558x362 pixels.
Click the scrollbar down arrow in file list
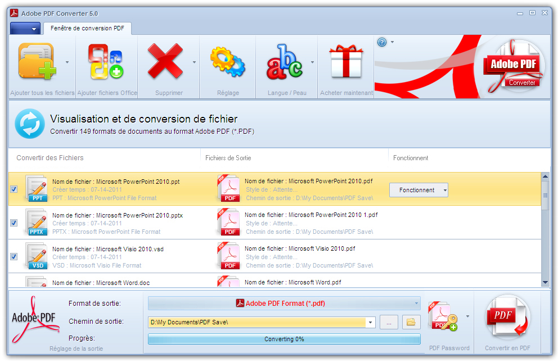tap(545, 283)
